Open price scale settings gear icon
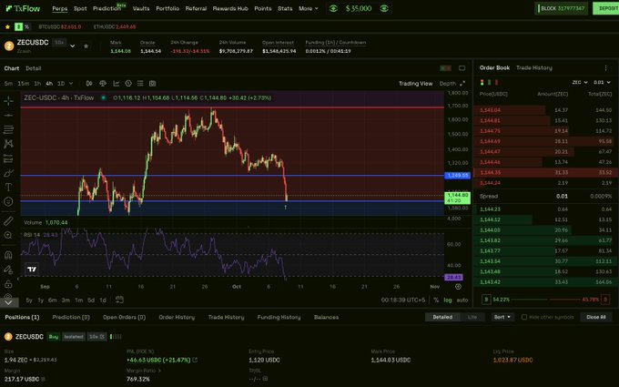 (x=458, y=286)
